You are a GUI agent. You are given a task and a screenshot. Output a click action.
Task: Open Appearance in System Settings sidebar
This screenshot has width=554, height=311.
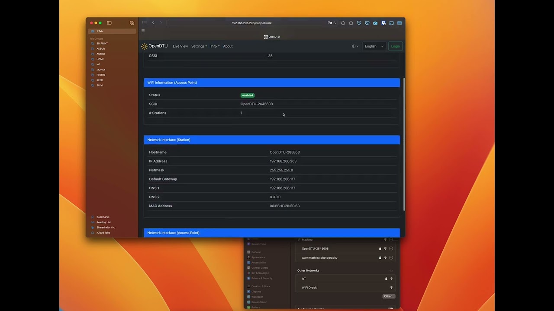[256, 257]
